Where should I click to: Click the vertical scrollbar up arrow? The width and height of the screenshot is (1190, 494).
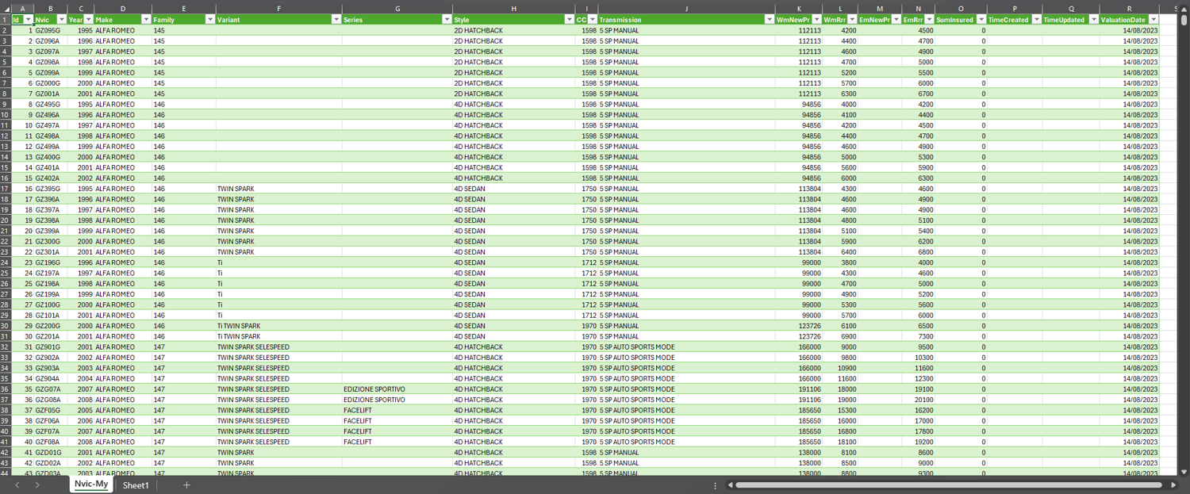[1184, 9]
